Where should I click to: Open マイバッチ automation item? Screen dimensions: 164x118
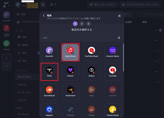point(23,114)
